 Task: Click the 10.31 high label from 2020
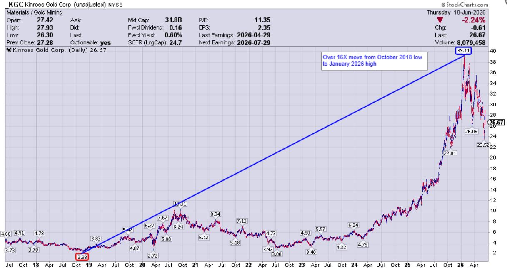click(180, 204)
